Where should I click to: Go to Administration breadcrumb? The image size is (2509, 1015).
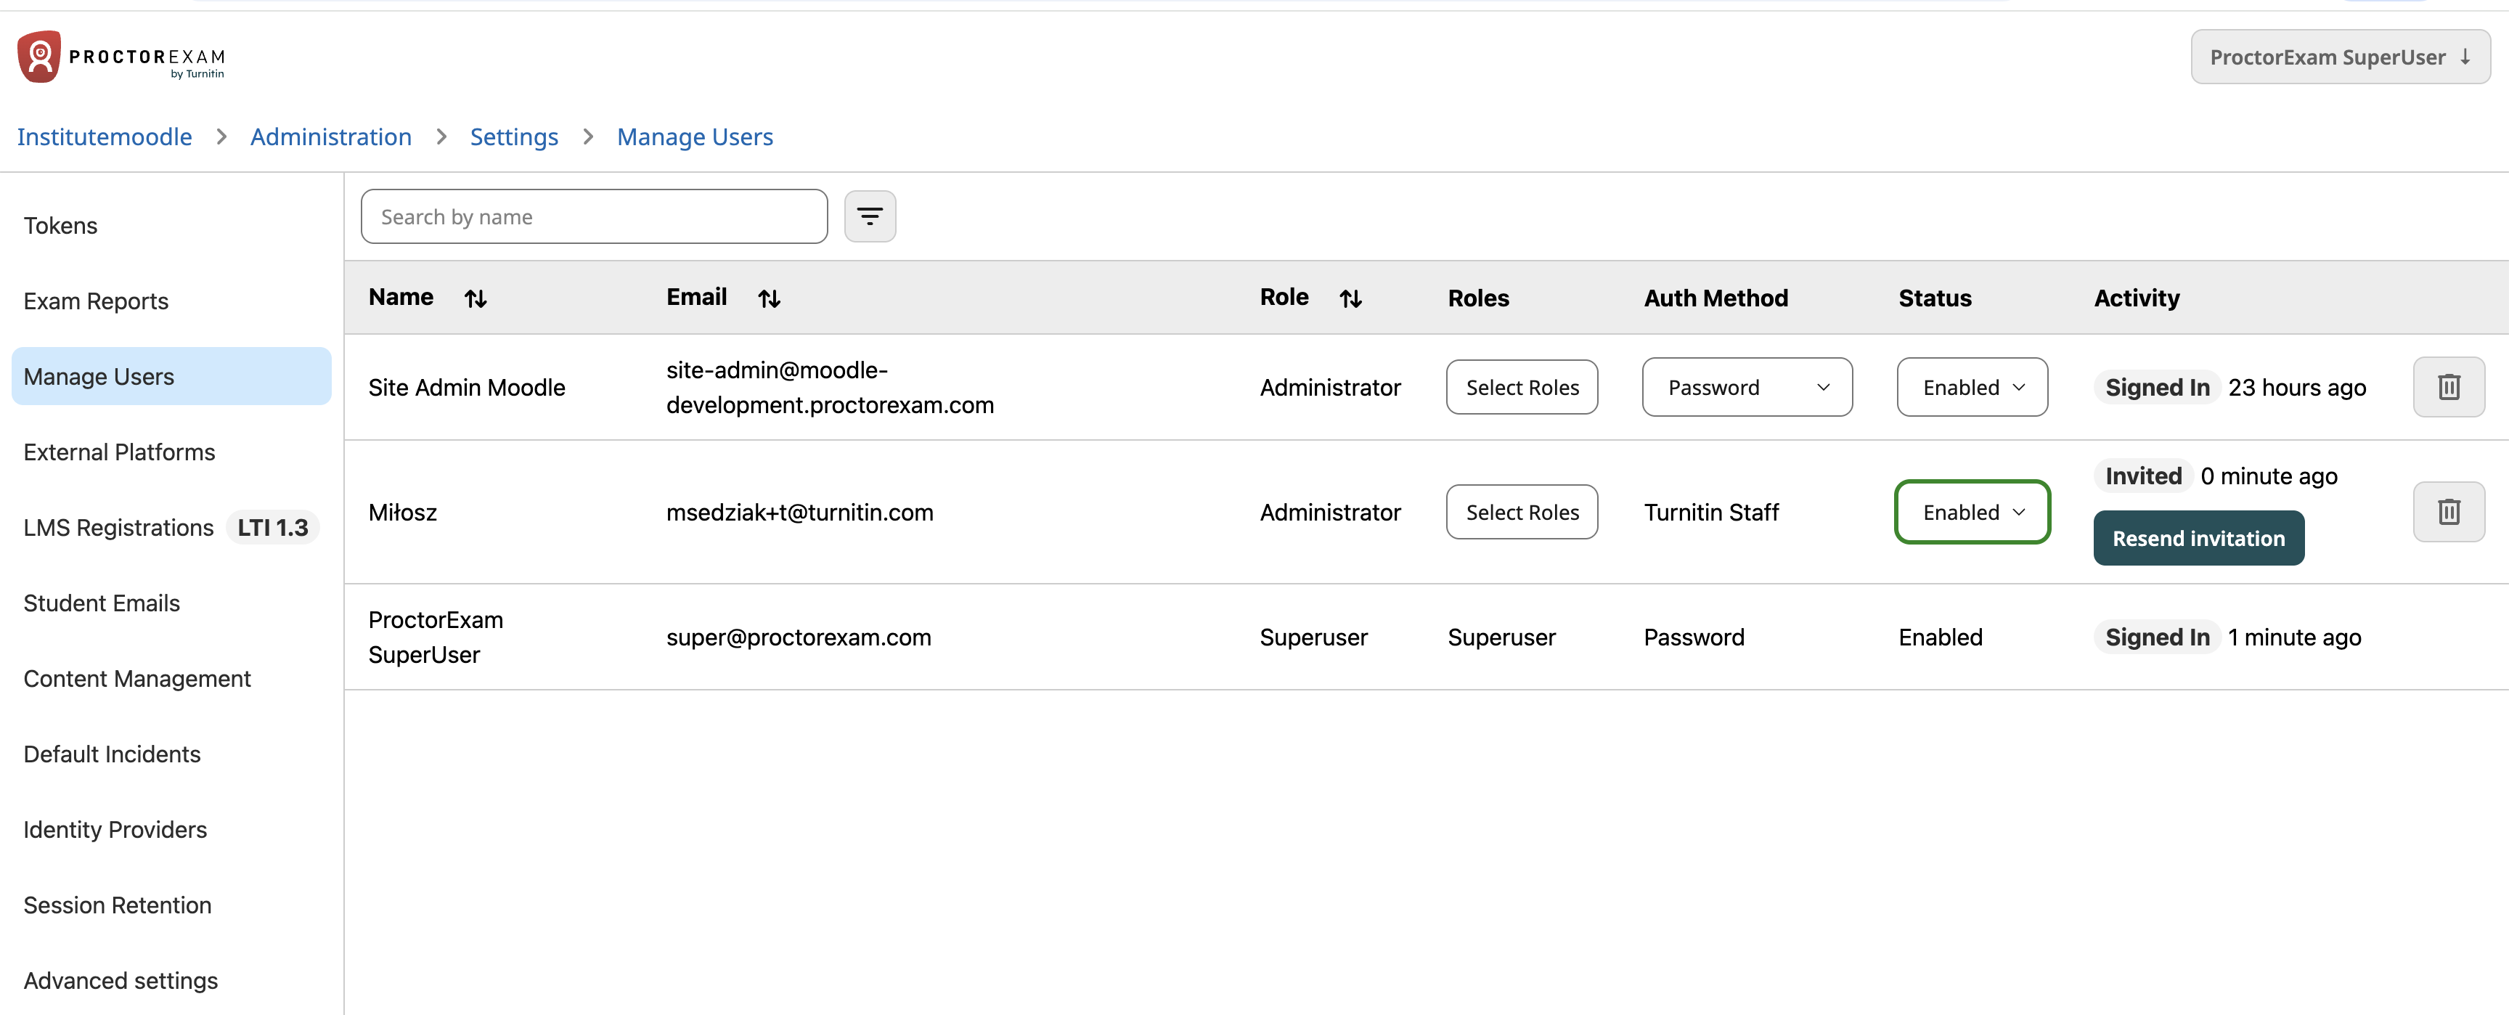pos(331,137)
